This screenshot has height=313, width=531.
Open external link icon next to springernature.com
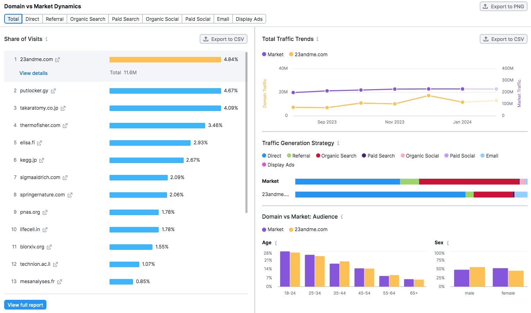coord(70,195)
